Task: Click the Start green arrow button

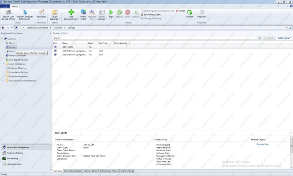Action: coord(111,12)
